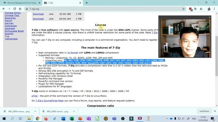Viewport: 218px width, 122px height.
Task: Switch to Chrome in the taskbar
Action: (x=37, y=119)
